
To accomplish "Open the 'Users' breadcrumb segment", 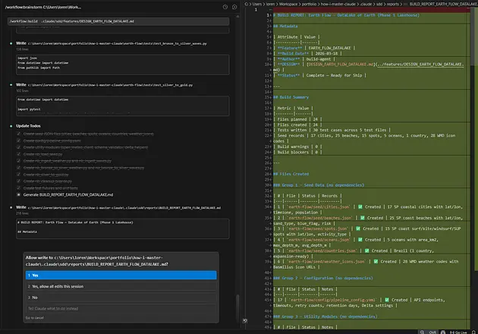I will [x=257, y=4].
